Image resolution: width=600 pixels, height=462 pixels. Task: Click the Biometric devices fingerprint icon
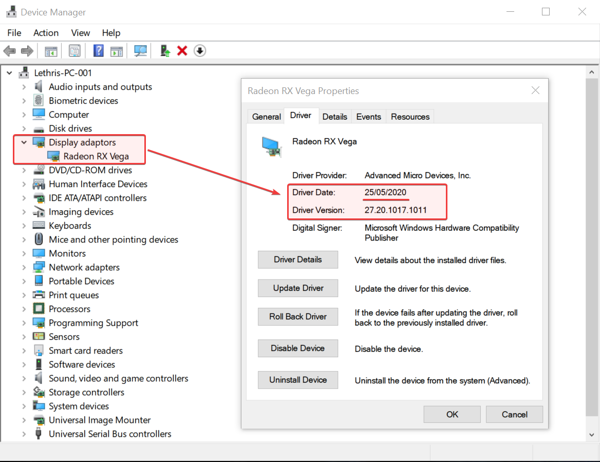click(38, 101)
